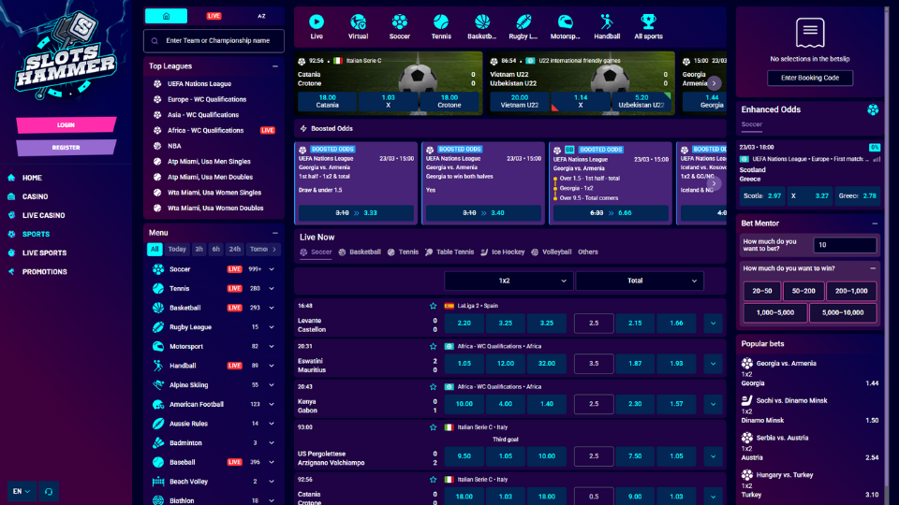899x505 pixels.
Task: Open the betslip document icon
Action: [810, 32]
